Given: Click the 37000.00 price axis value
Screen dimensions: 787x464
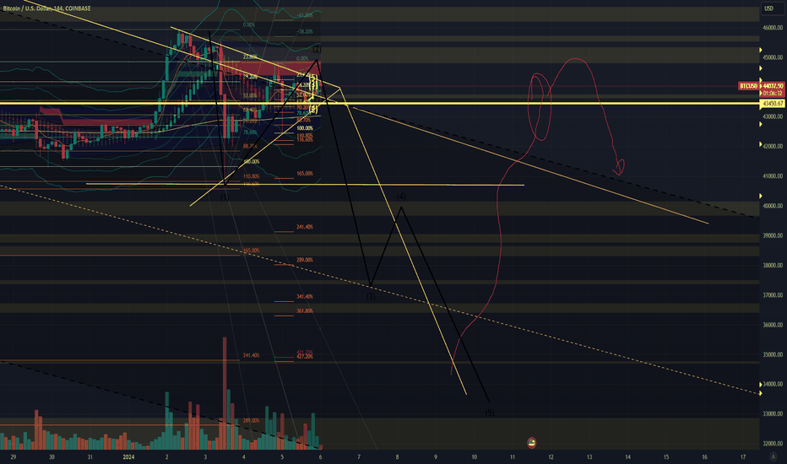Looking at the screenshot, I should point(773,295).
